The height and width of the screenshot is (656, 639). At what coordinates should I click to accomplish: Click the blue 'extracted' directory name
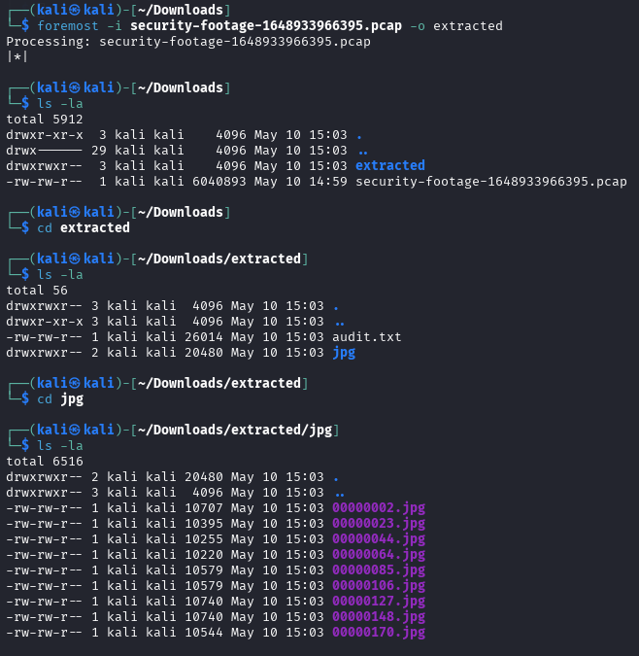pos(390,165)
